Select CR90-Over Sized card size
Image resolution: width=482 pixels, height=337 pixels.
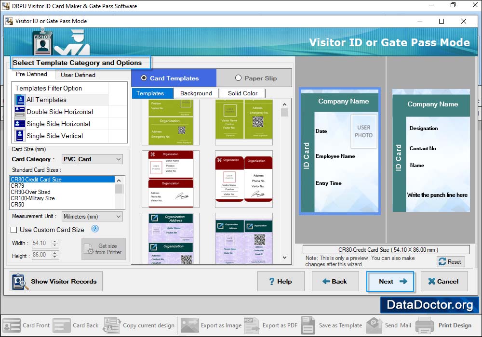(x=62, y=192)
